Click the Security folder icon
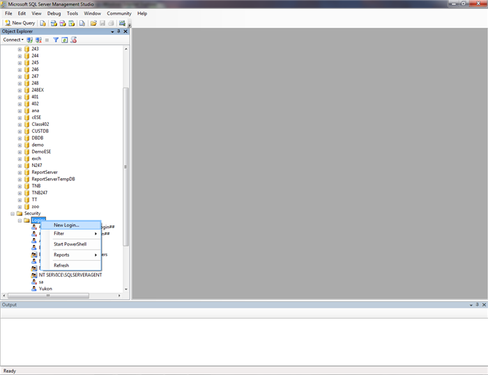Viewport: 488px width, 375px height. [20, 214]
